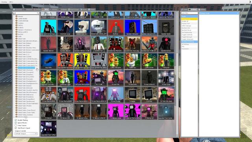Select the TV man EVIL thumbnail

pyautogui.click(x=116, y=78)
